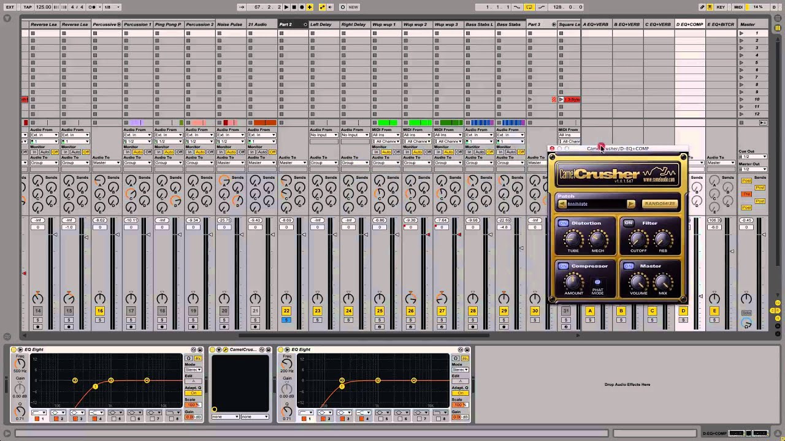Click the RANDOMIZE button in CamelCrusher
The image size is (785, 441).
coord(659,204)
